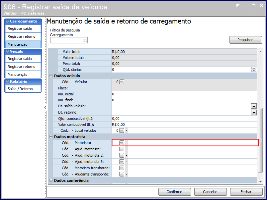
Task: Open the Saída / Retorno report
Action: click(23, 89)
